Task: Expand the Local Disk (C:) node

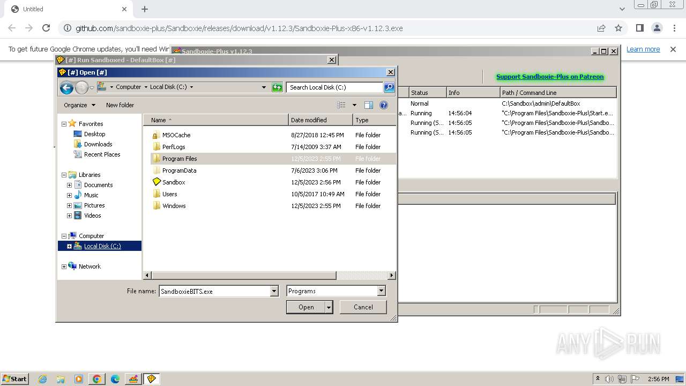Action: pyautogui.click(x=69, y=246)
